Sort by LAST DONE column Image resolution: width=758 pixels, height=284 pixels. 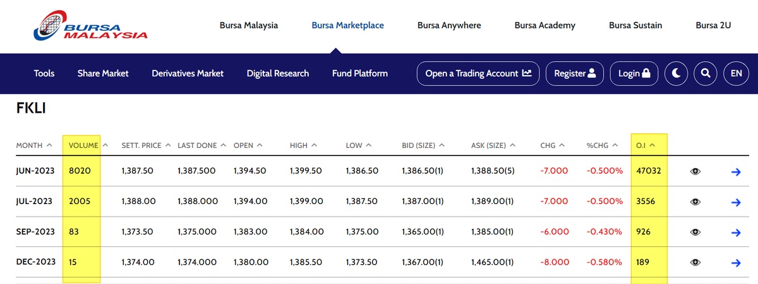[x=202, y=145]
